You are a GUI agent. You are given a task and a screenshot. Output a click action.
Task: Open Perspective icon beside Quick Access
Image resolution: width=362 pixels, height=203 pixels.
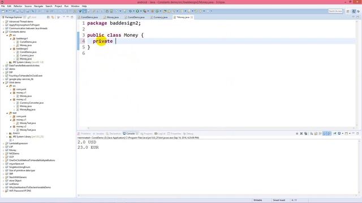(348, 11)
